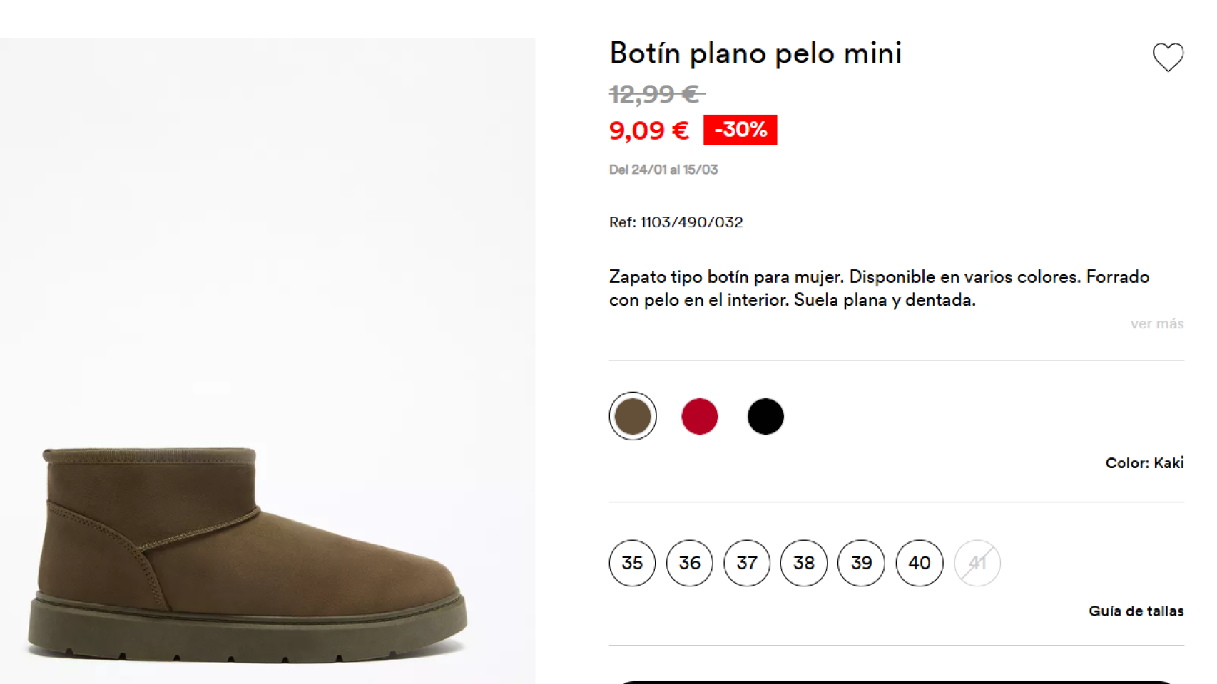Viewport: 1217px width, 684px height.
Task: Click the -30% discount badge
Action: click(x=739, y=130)
